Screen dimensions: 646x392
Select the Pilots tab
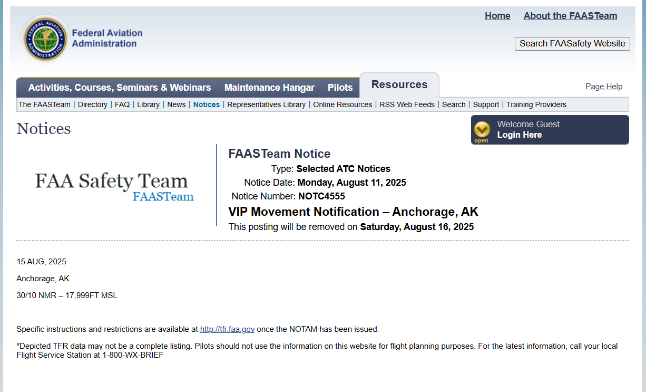coord(340,88)
